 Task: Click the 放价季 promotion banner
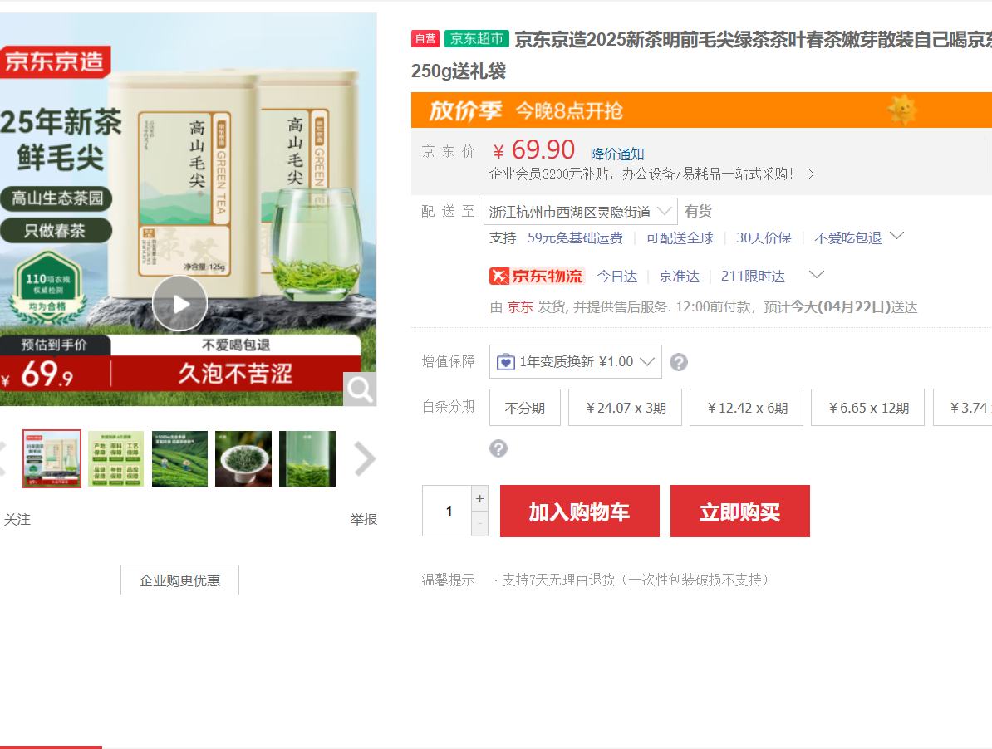(701, 110)
